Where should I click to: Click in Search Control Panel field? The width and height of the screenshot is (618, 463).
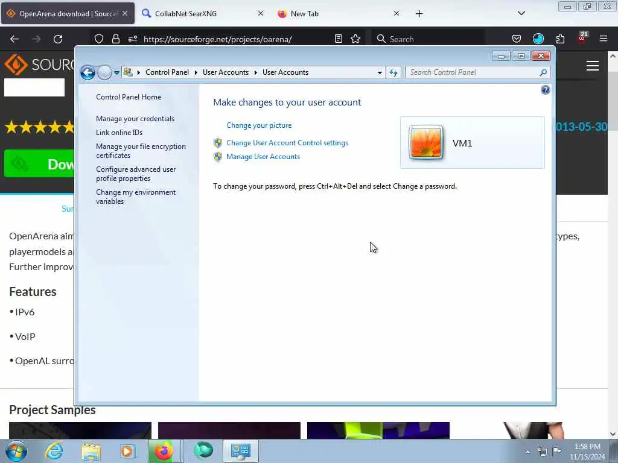click(x=473, y=72)
